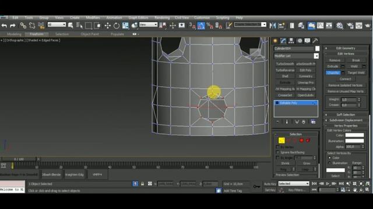Image resolution: width=373 pixels, height=209 pixels.
Task: Open the Create command panel tab
Action: pos(275,41)
